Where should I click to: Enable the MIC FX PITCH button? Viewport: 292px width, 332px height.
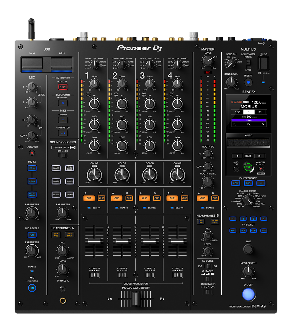(x=32, y=181)
